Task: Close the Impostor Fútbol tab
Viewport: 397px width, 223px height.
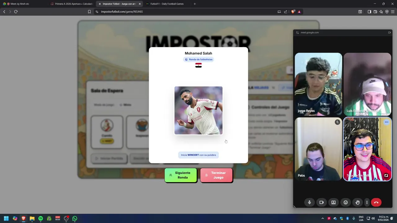Action: (x=140, y=4)
